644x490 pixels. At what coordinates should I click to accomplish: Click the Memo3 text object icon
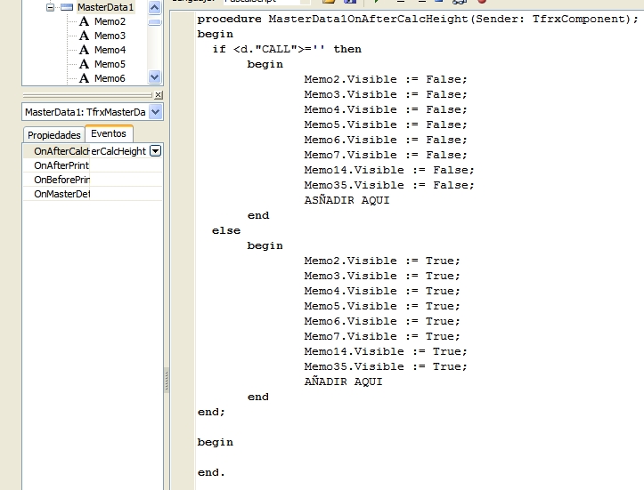click(84, 36)
